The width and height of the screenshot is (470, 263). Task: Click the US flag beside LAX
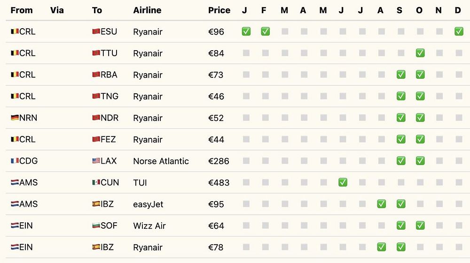click(x=96, y=161)
